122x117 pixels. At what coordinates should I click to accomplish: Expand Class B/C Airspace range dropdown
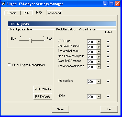point(98,62)
